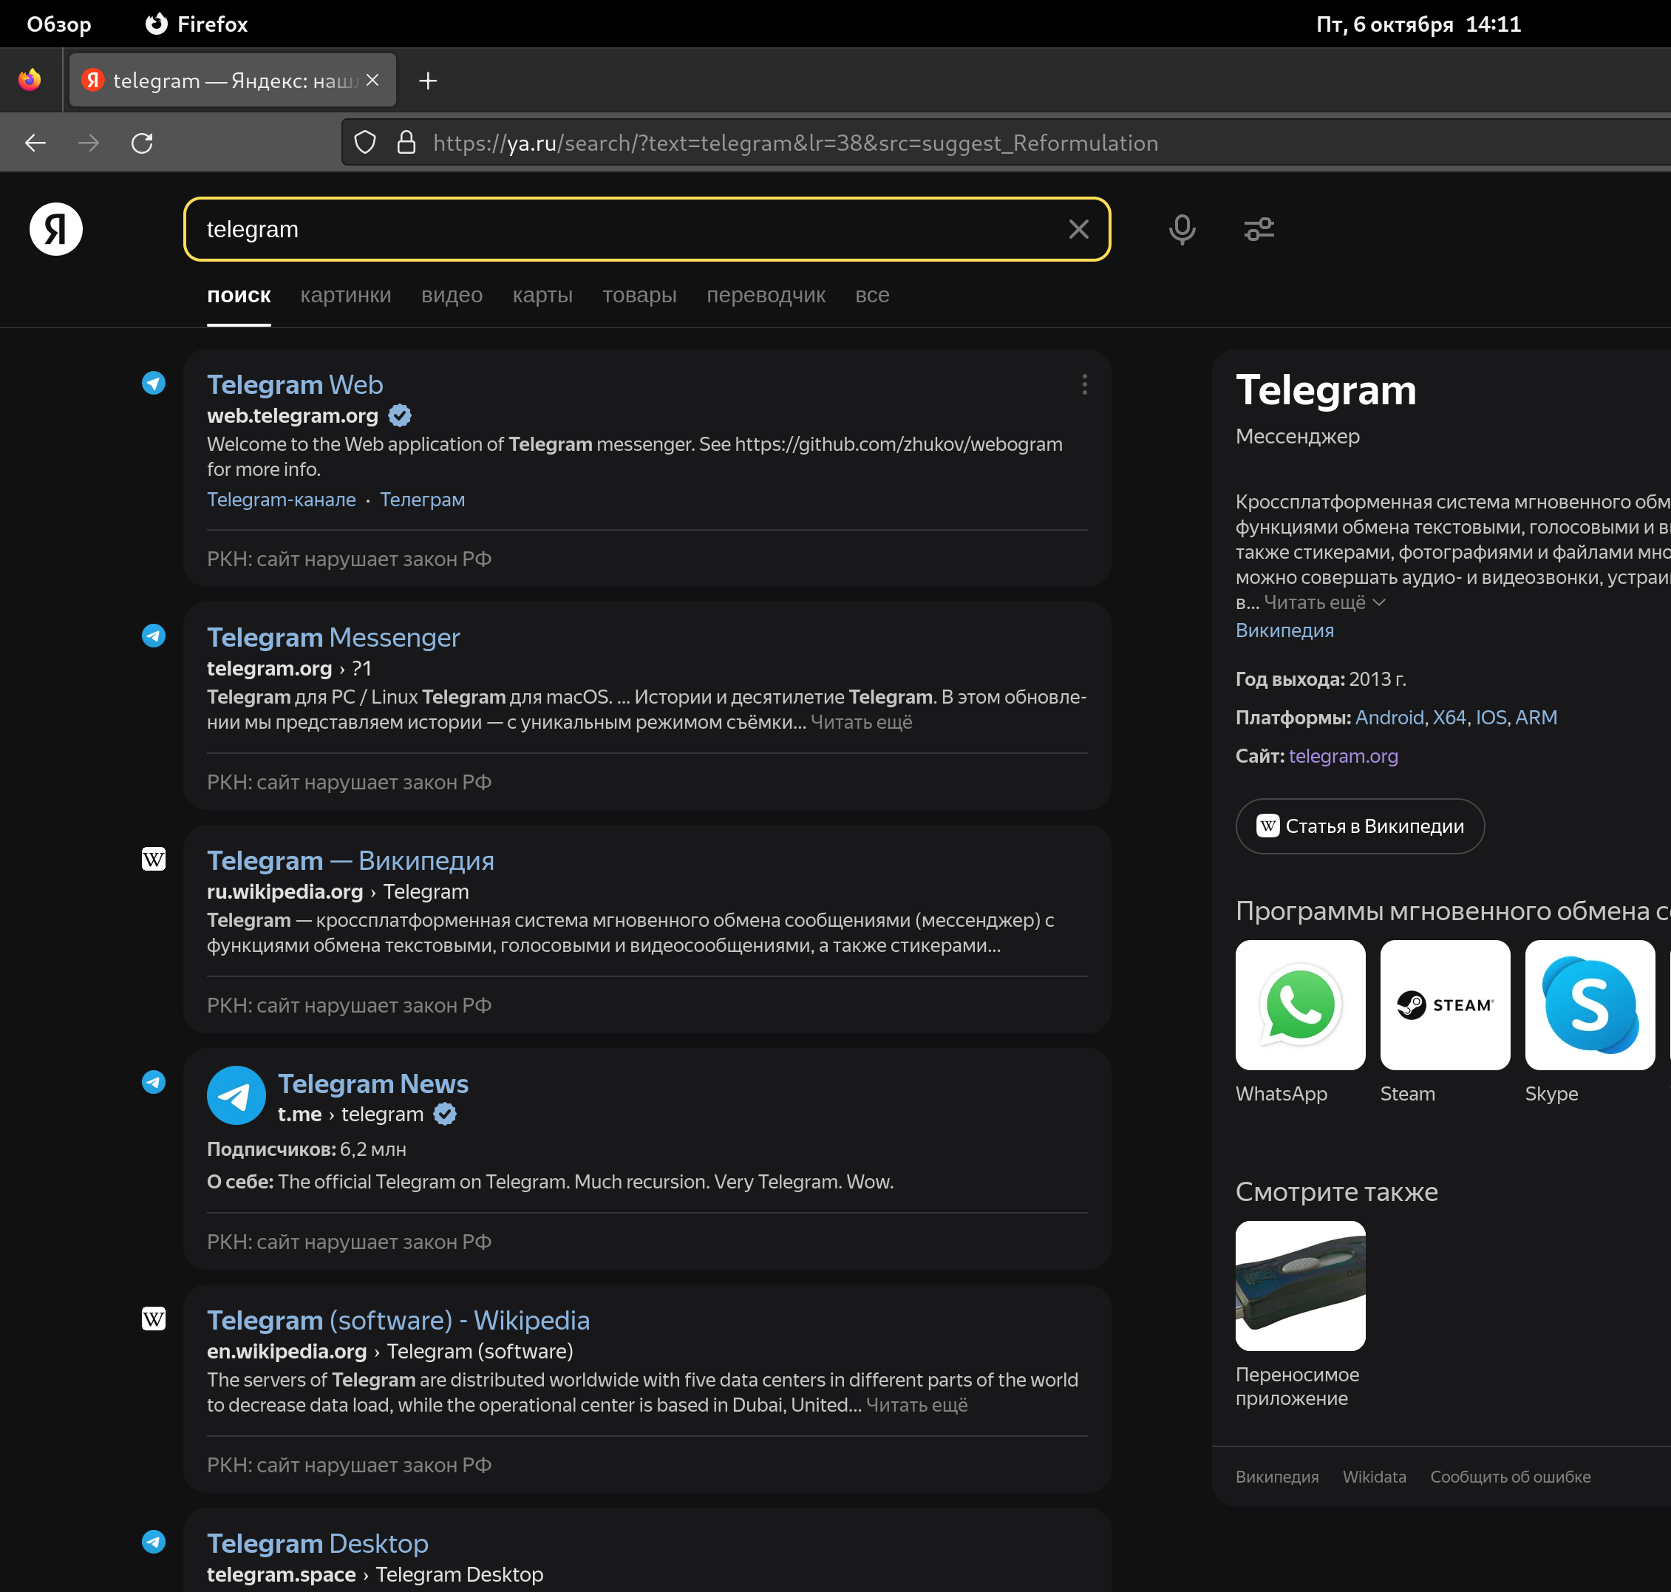The image size is (1671, 1592).
Task: Click the large Telegram News channel avatar
Action: [236, 1095]
